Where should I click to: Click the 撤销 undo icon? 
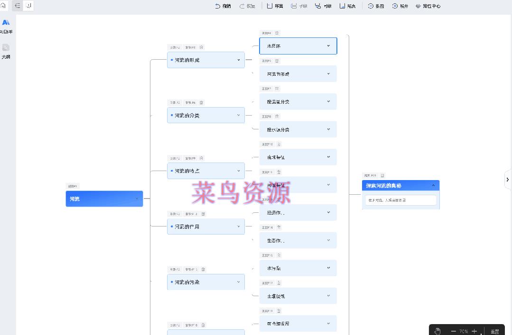click(222, 6)
